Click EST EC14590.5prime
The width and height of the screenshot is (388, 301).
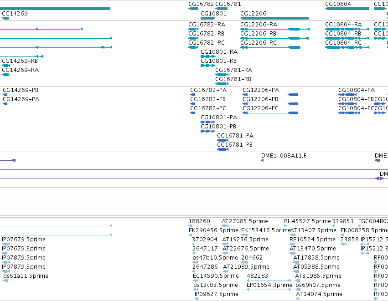click(216, 276)
